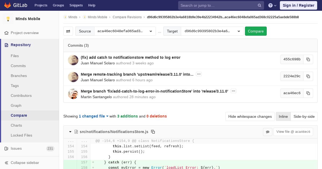Image resolution: width=322 pixels, height=169 pixels.
Task: Click View file @ aca46ec6
Action: click(293, 132)
